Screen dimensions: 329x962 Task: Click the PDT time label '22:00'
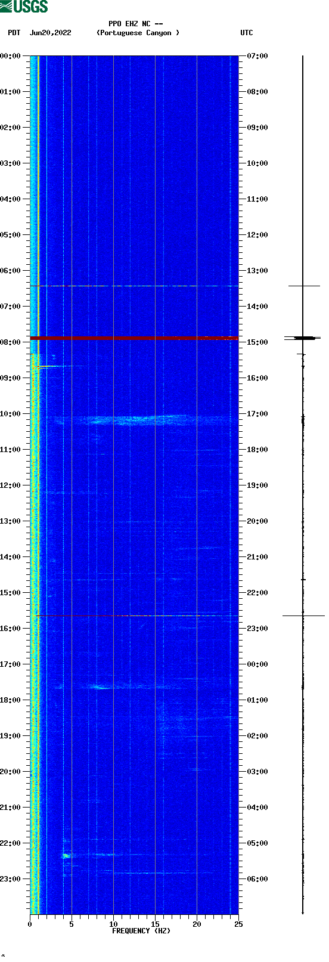[x=10, y=843]
